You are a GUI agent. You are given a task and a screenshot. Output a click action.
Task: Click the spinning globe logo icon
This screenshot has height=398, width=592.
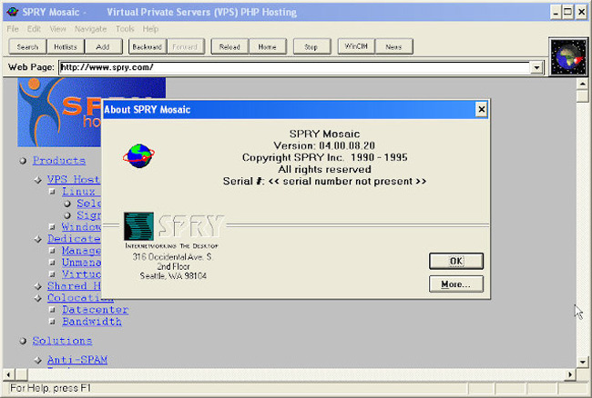pos(568,57)
